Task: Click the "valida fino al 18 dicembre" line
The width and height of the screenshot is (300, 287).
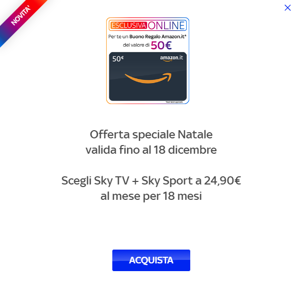Action: 151,150
